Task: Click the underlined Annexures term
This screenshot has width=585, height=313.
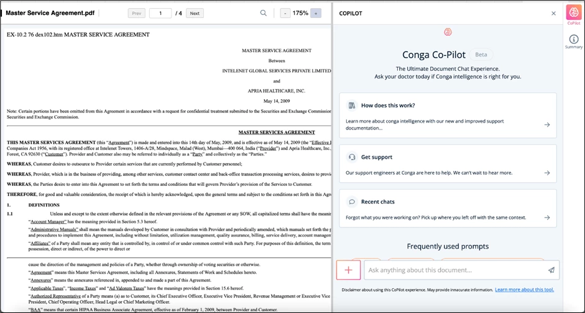Action: tap(40, 280)
